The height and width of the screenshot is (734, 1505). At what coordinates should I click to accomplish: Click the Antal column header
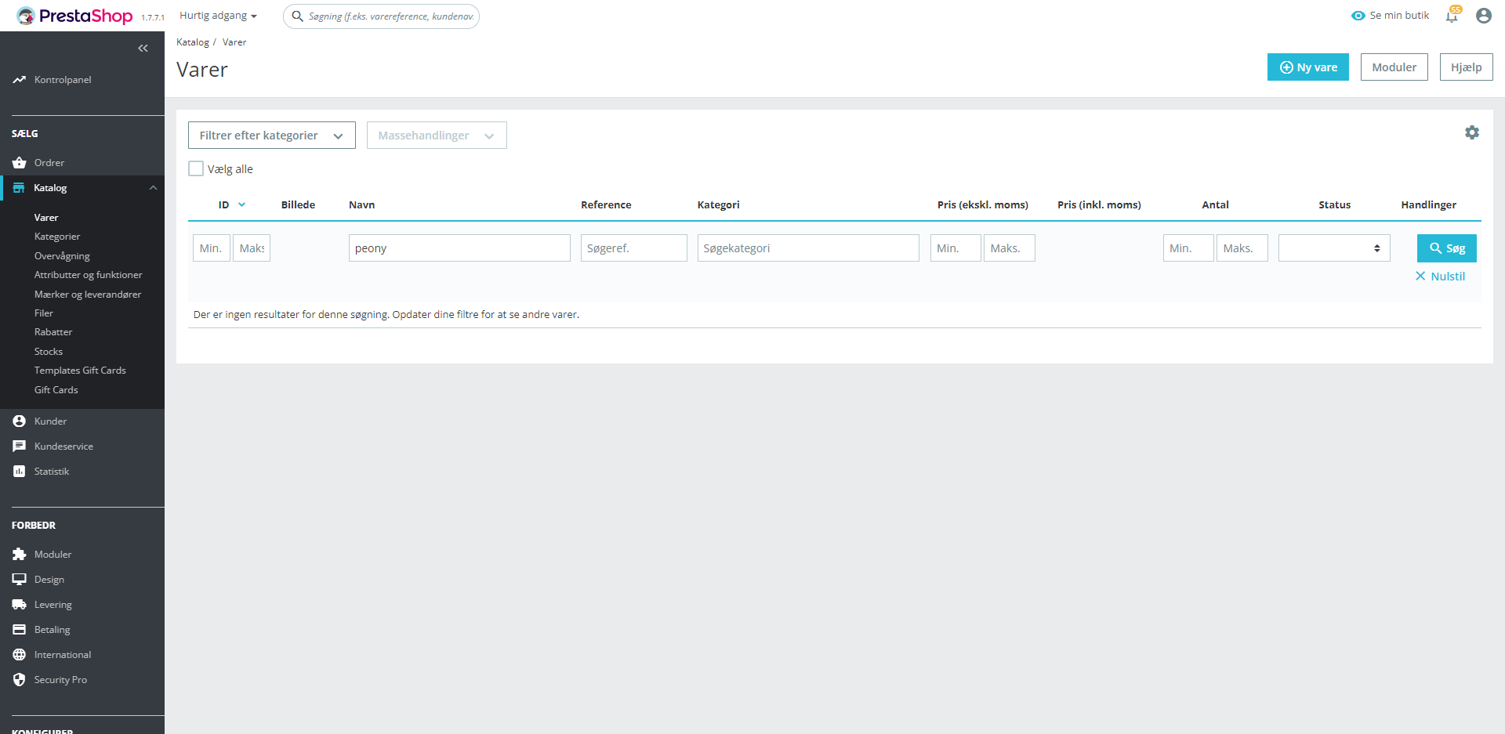1216,205
